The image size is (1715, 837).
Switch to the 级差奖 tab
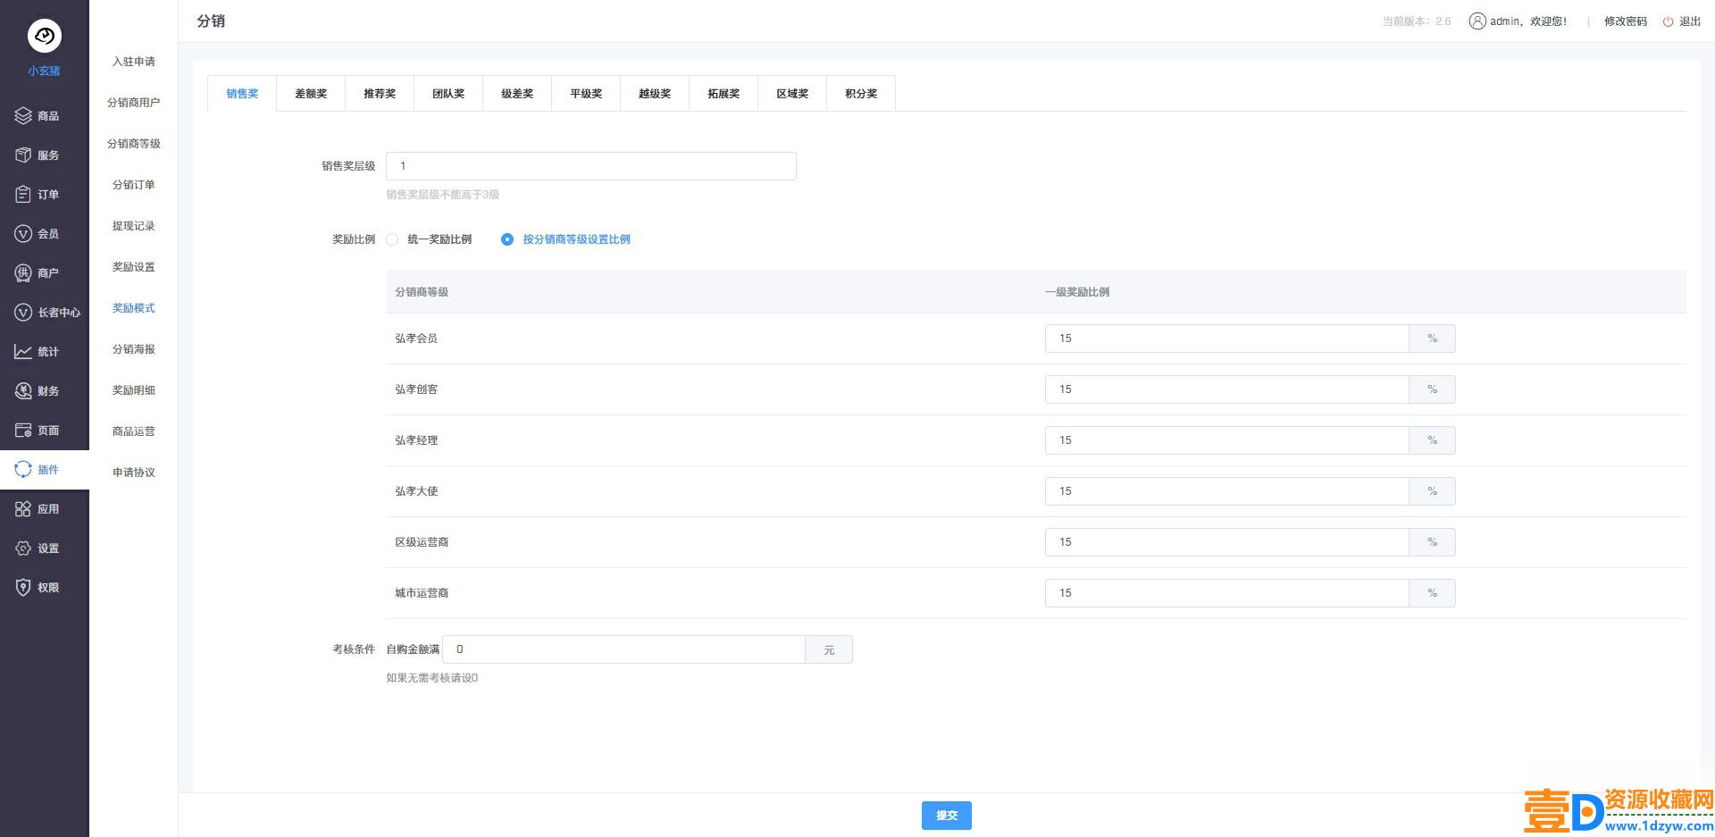(517, 94)
